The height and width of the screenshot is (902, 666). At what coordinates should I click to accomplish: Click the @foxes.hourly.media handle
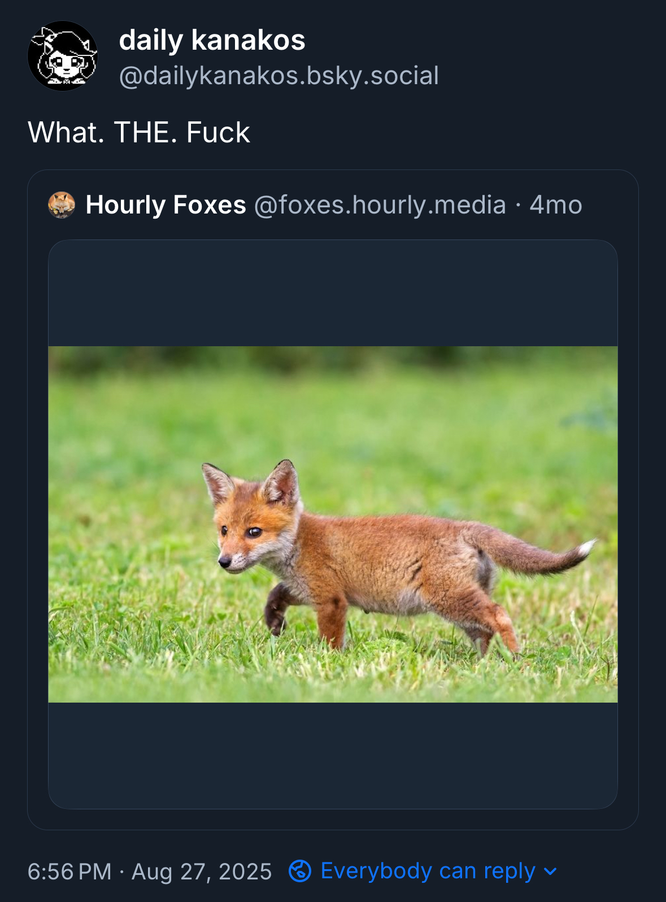[380, 205]
